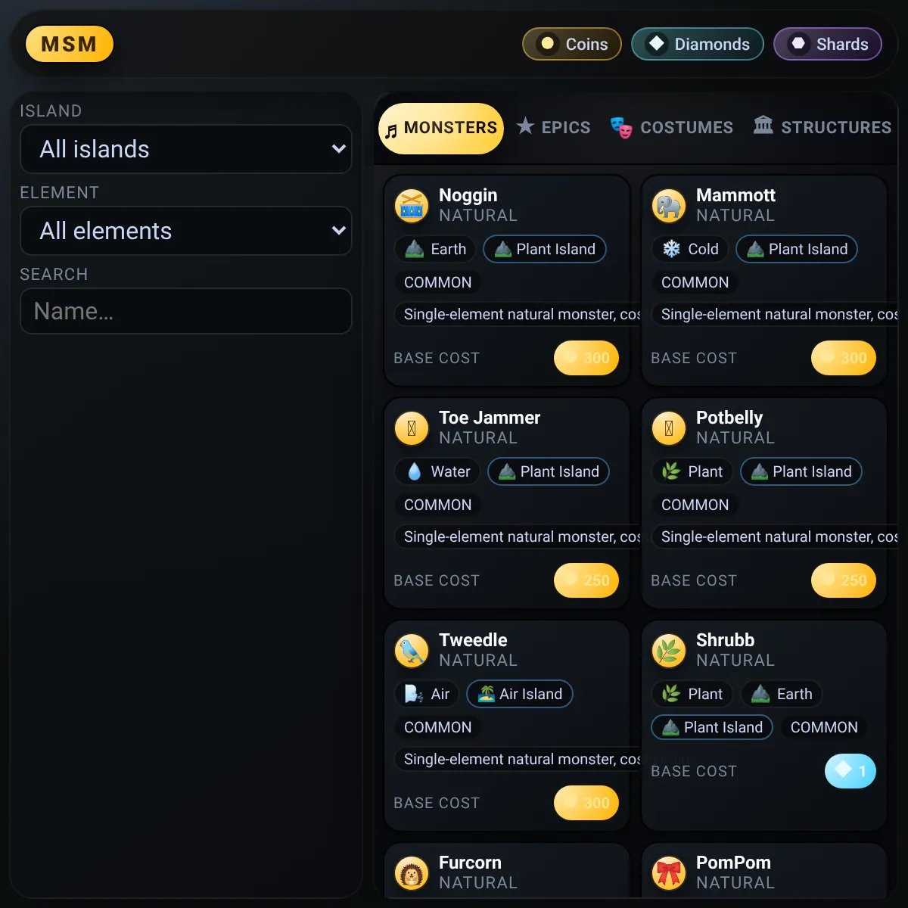Toggle the Shards currency filter
The image size is (908, 908).
[828, 44]
